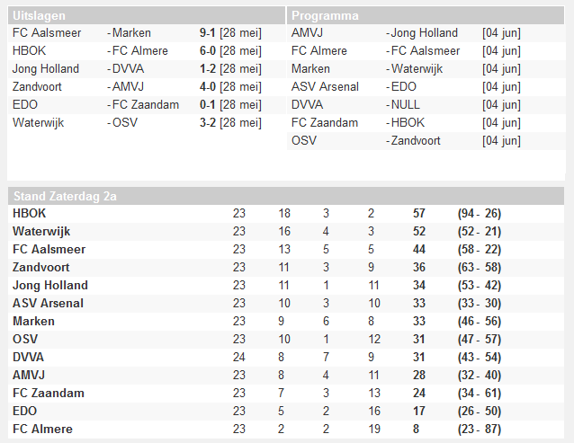574x443 pixels.
Task: Click HBOK's goal difference (94 - 26)
Action: tap(479, 213)
